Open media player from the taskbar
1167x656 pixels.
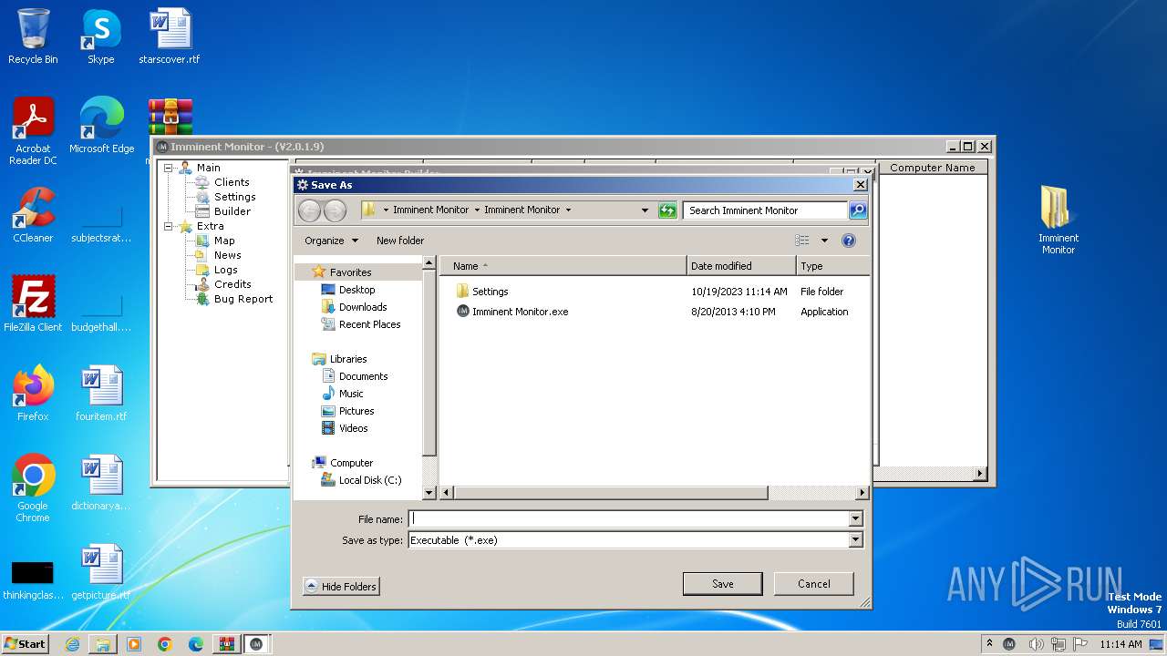pos(134,644)
